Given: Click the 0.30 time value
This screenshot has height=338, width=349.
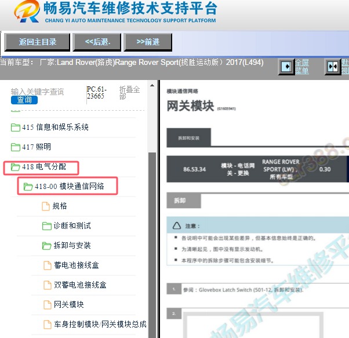Looking at the screenshot, I should pyautogui.click(x=325, y=169).
